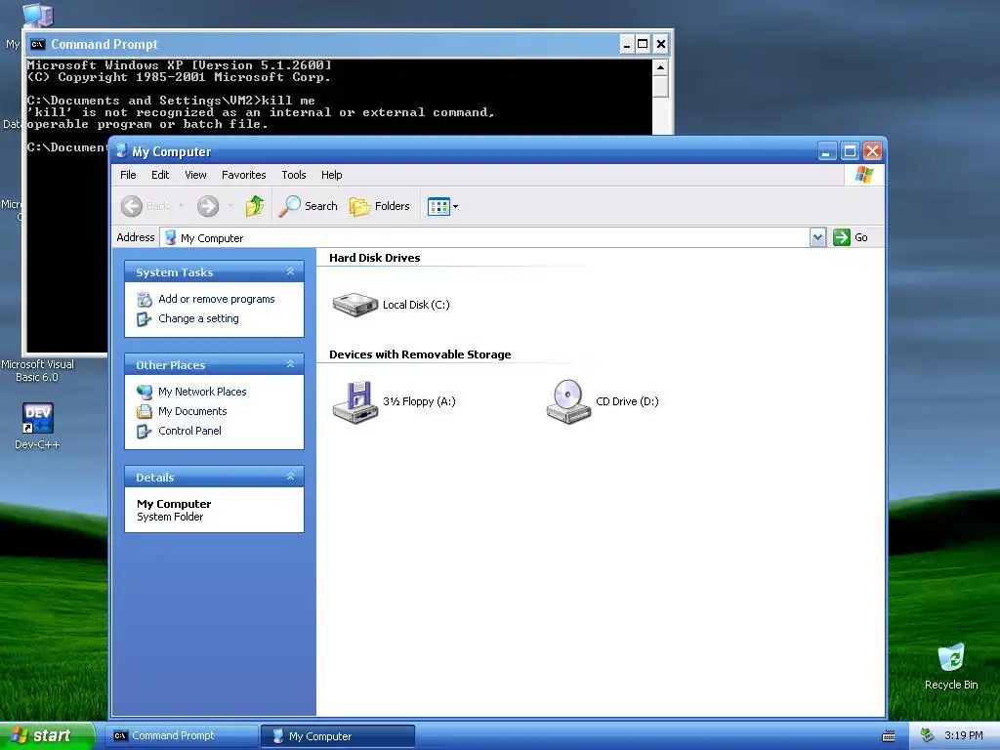
Task: Click Change a setting link
Action: (198, 318)
